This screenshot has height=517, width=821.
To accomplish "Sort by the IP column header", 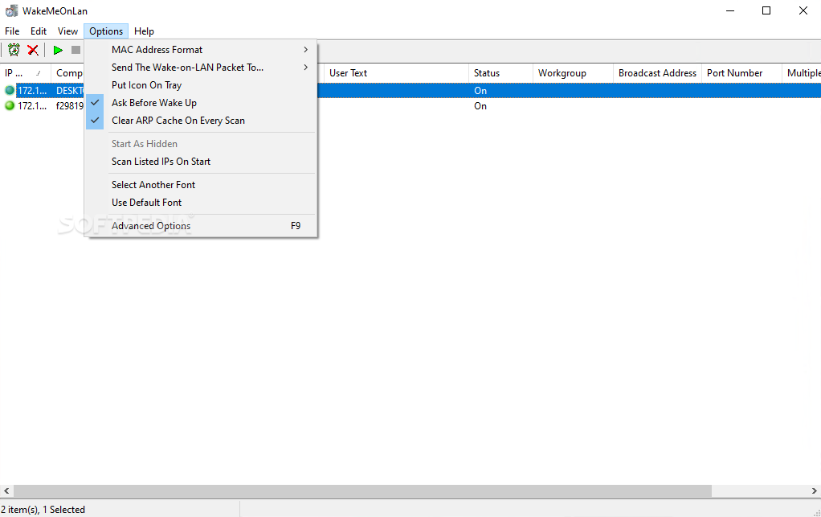I will [x=25, y=73].
